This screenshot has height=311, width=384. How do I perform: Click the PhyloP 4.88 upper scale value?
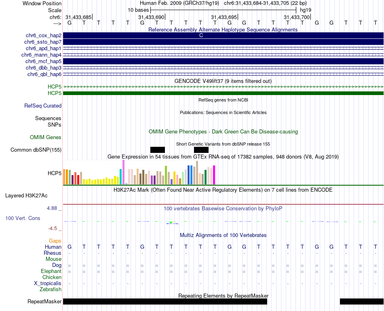point(52,208)
